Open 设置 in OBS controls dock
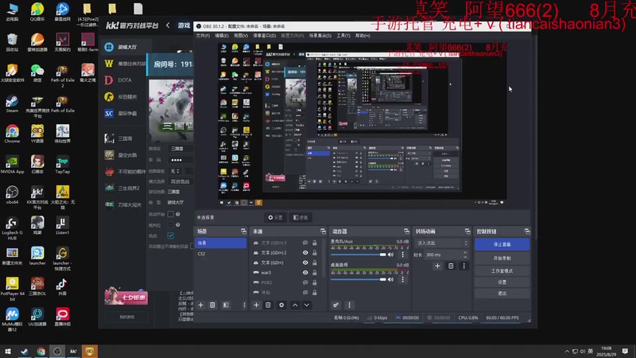This screenshot has height=358, width=636. click(x=502, y=282)
